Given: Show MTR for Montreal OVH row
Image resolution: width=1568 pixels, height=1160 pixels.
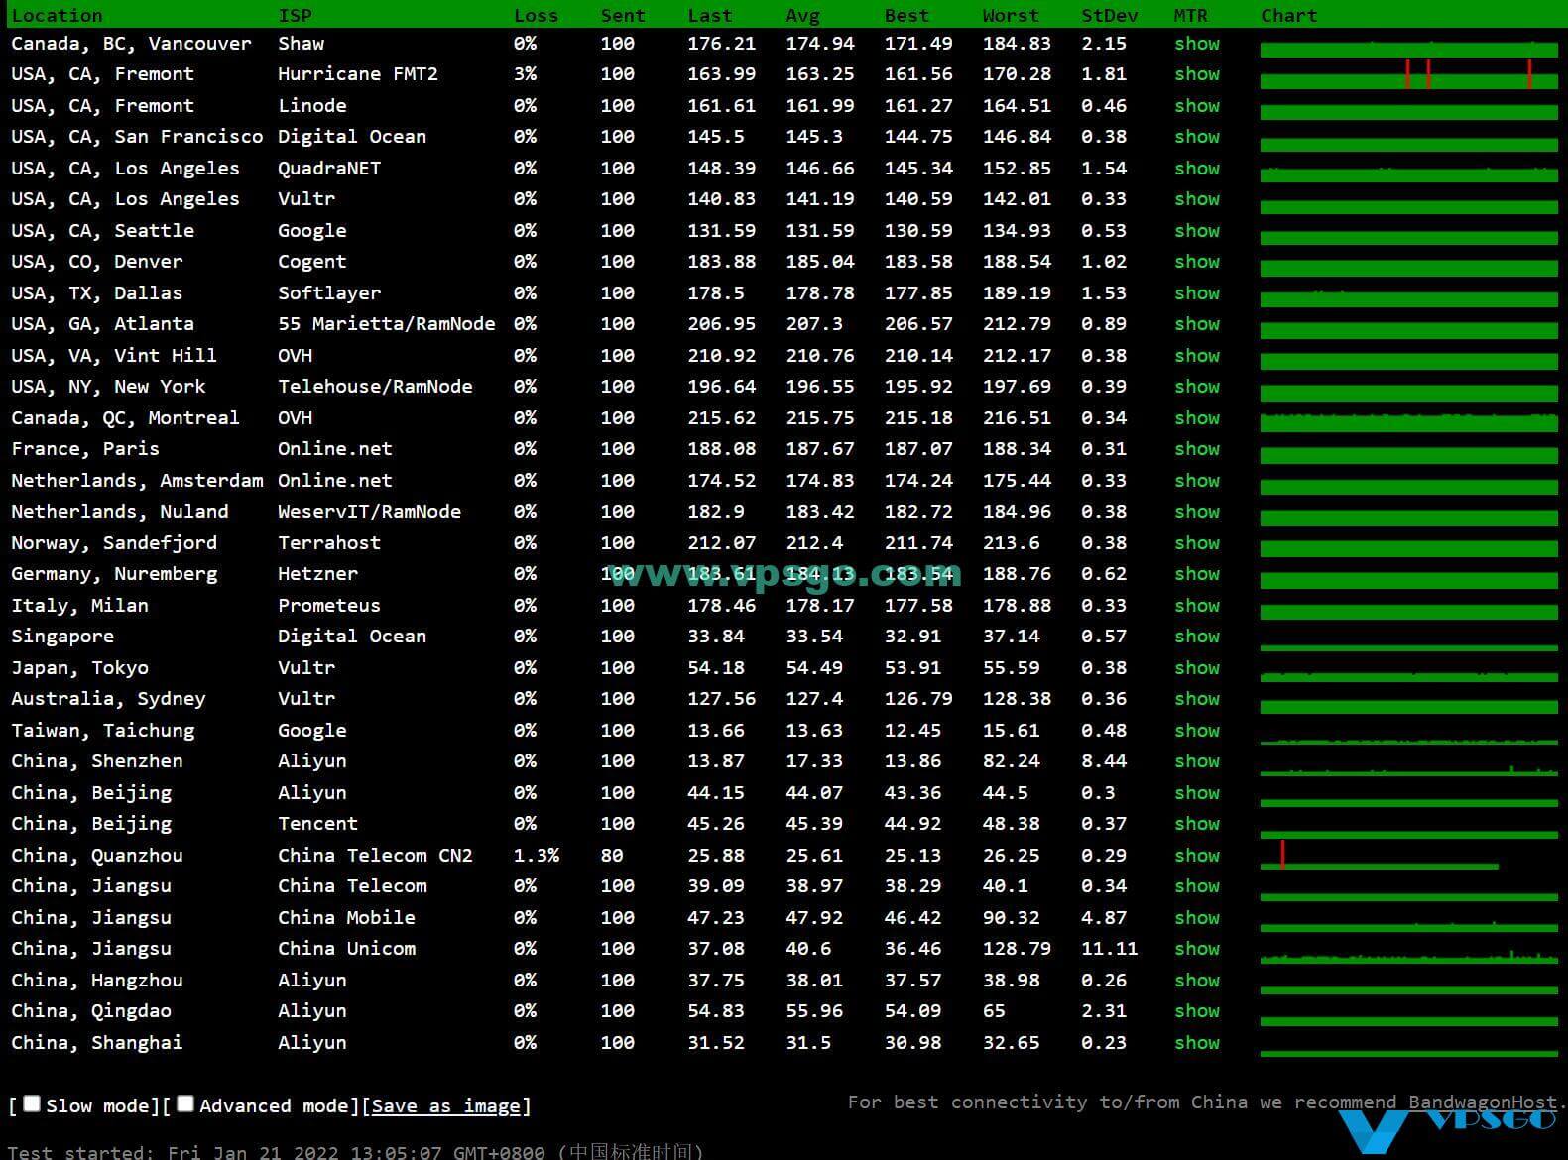Looking at the screenshot, I should [1197, 418].
